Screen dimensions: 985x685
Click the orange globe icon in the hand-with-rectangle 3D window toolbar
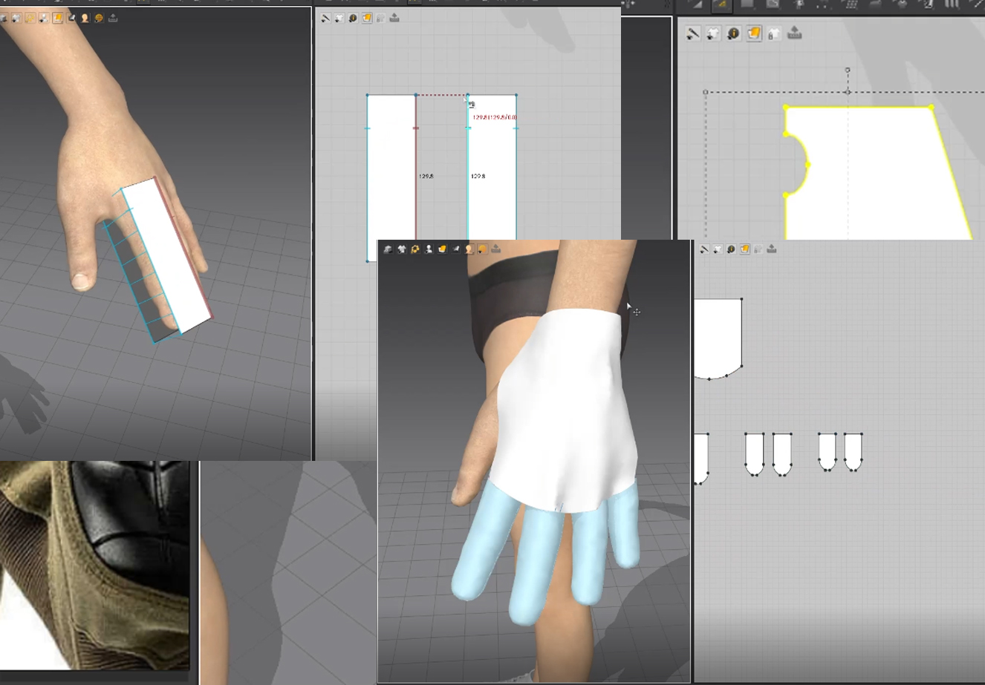tap(99, 18)
